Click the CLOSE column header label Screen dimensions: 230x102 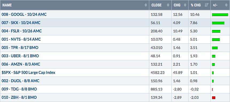click(156, 5)
